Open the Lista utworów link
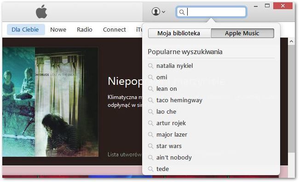 click(125, 154)
